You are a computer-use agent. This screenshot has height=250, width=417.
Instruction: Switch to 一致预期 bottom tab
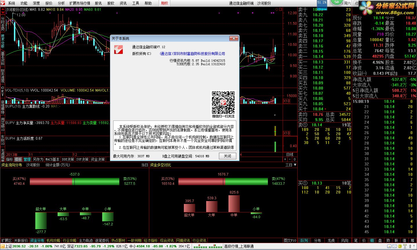tap(134, 240)
